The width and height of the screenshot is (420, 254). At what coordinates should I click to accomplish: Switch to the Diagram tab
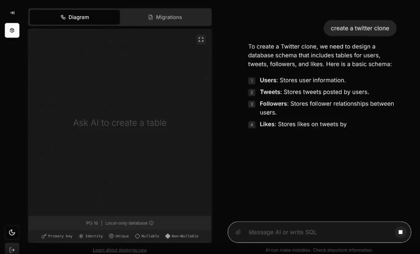pyautogui.click(x=75, y=17)
